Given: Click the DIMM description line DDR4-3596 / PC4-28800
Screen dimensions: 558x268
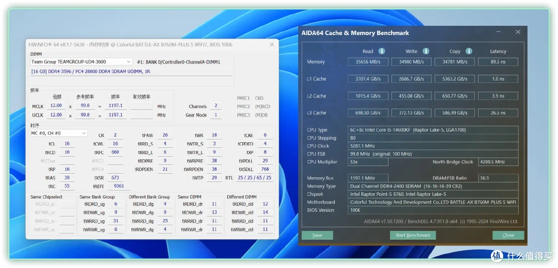Looking at the screenshot, I should click(131, 72).
